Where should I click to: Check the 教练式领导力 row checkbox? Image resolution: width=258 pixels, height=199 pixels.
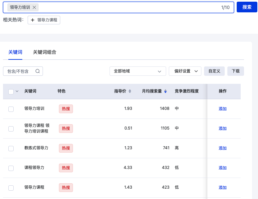pyautogui.click(x=11, y=149)
